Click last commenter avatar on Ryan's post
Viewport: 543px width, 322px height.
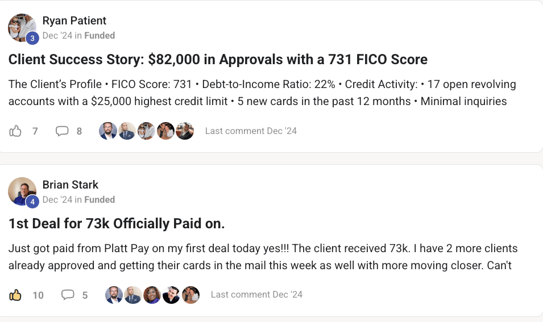(x=184, y=131)
